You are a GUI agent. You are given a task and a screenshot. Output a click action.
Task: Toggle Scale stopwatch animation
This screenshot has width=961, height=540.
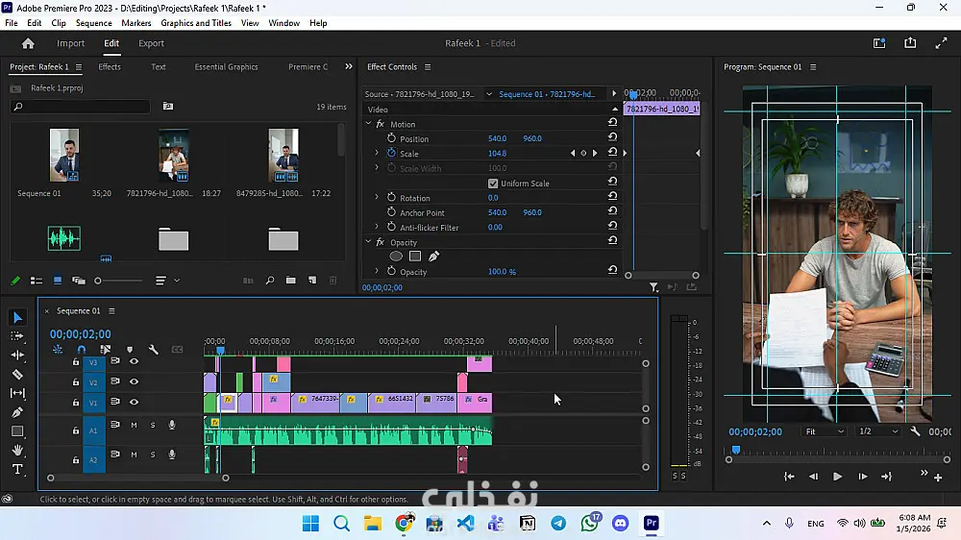(391, 153)
